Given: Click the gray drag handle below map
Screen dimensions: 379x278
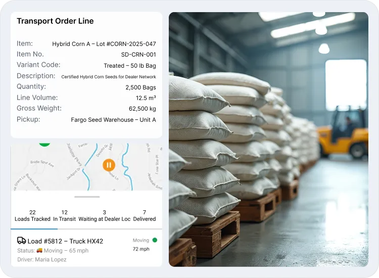Looking at the screenshot, I should point(87,197).
